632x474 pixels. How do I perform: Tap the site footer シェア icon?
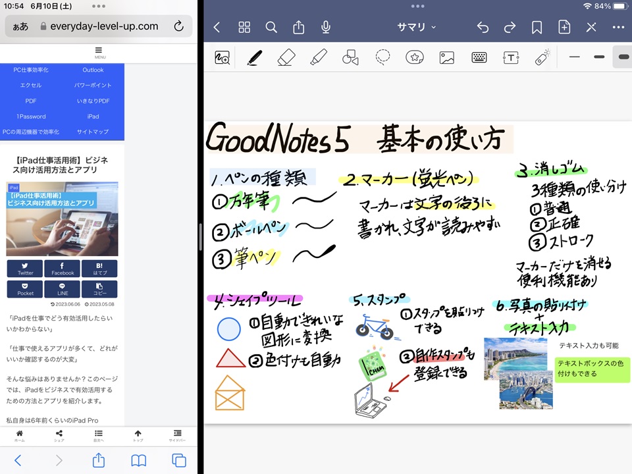pyautogui.click(x=59, y=436)
